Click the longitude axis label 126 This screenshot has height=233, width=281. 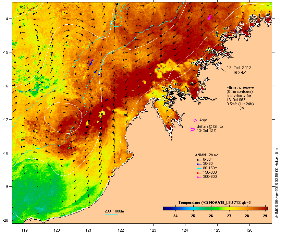pos(249,230)
